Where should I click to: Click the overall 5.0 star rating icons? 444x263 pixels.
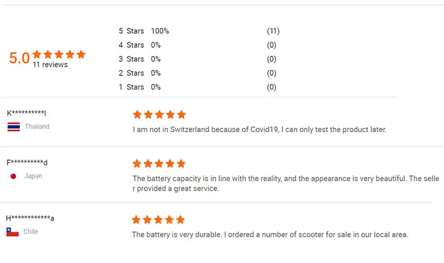point(59,55)
